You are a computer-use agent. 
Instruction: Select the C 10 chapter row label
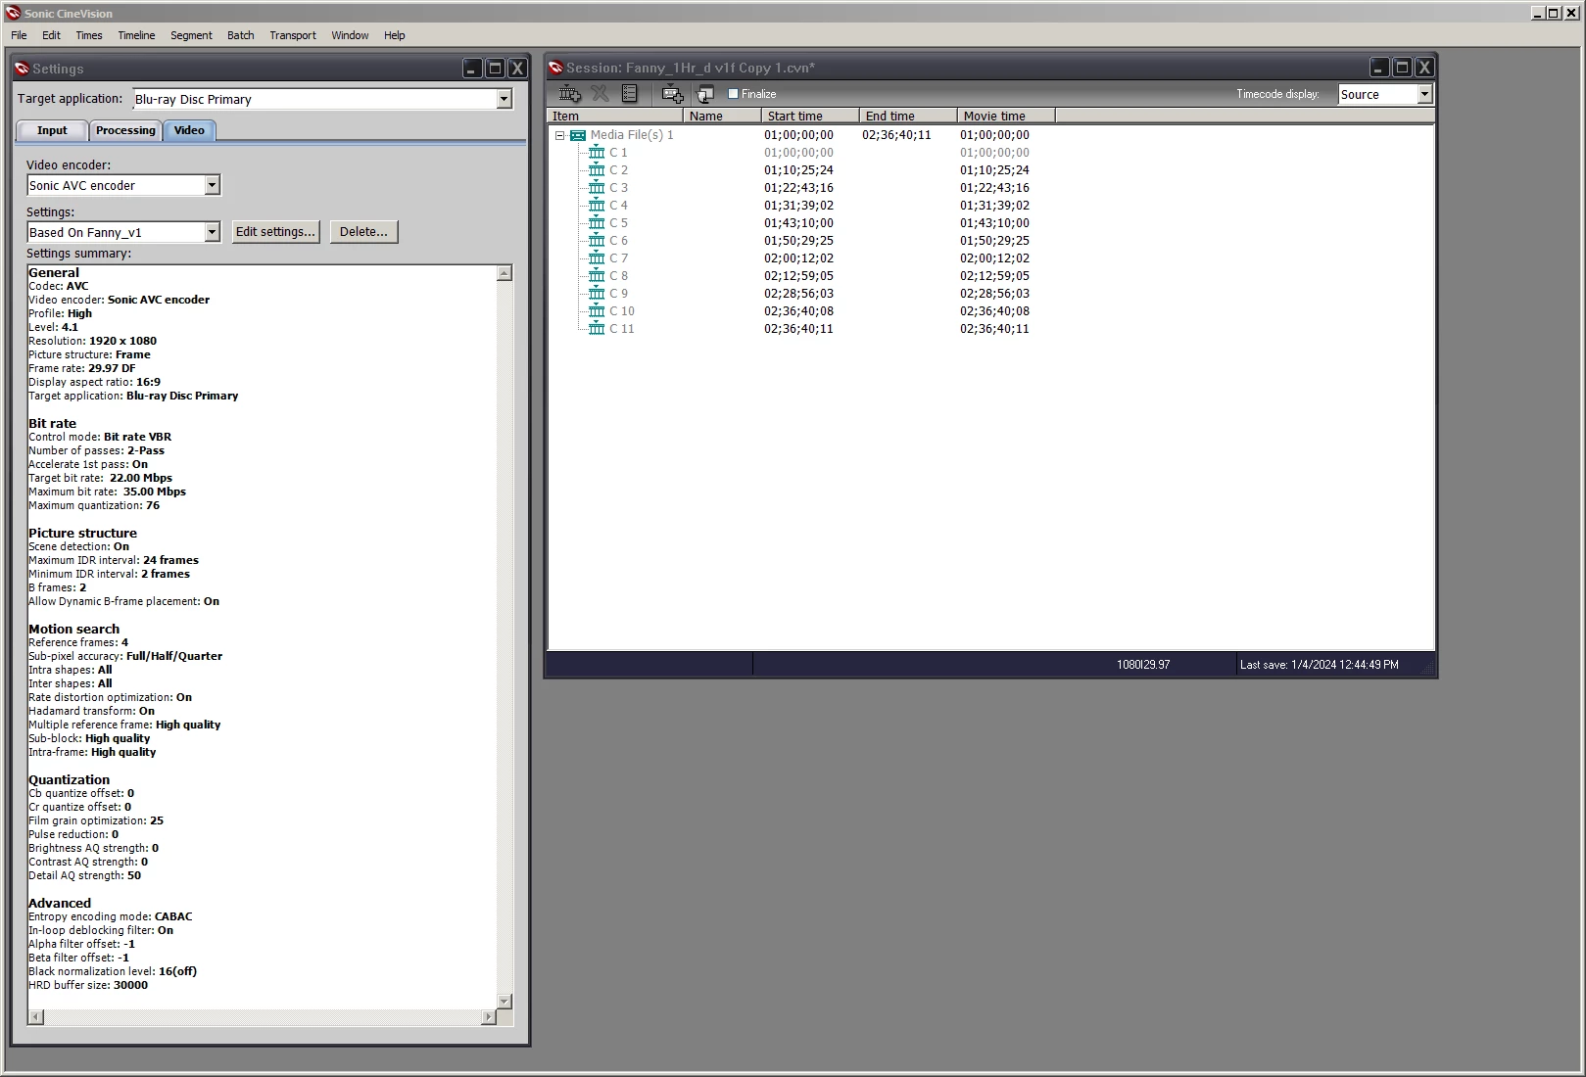pyautogui.click(x=622, y=311)
